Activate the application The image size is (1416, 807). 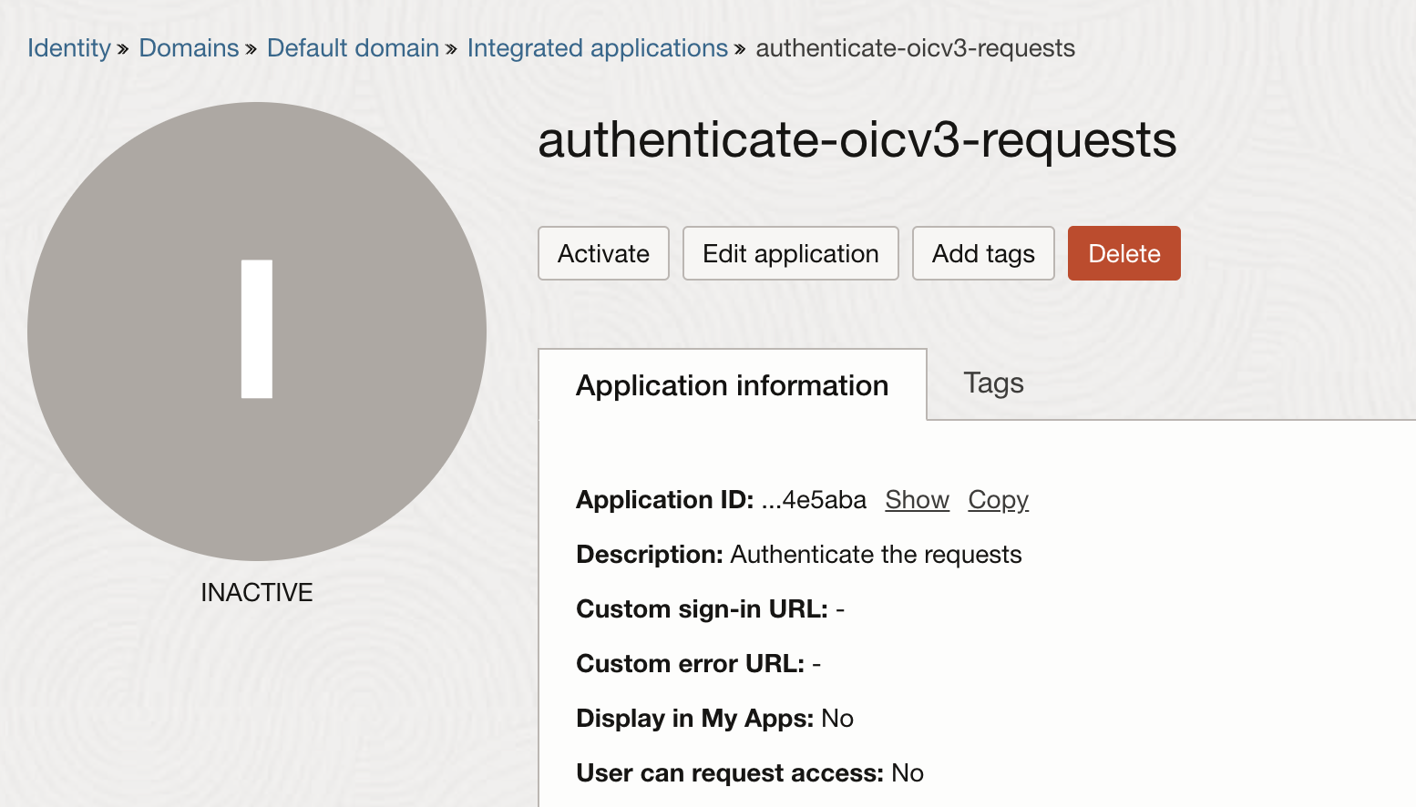tap(603, 253)
